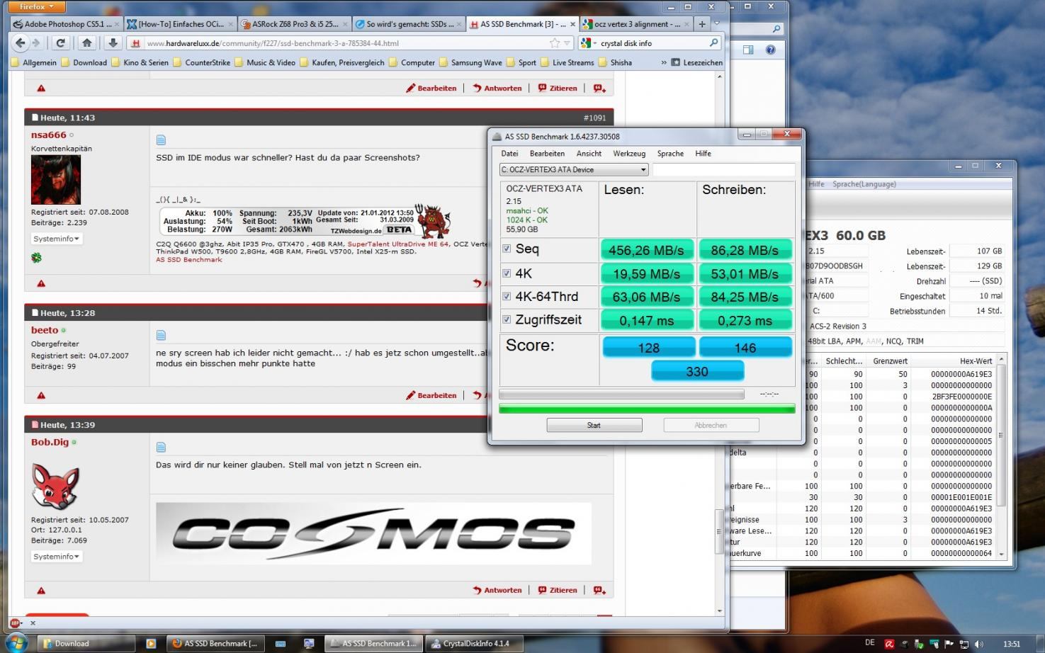
Task: Open the Firefox home page button
Action: tap(86, 43)
